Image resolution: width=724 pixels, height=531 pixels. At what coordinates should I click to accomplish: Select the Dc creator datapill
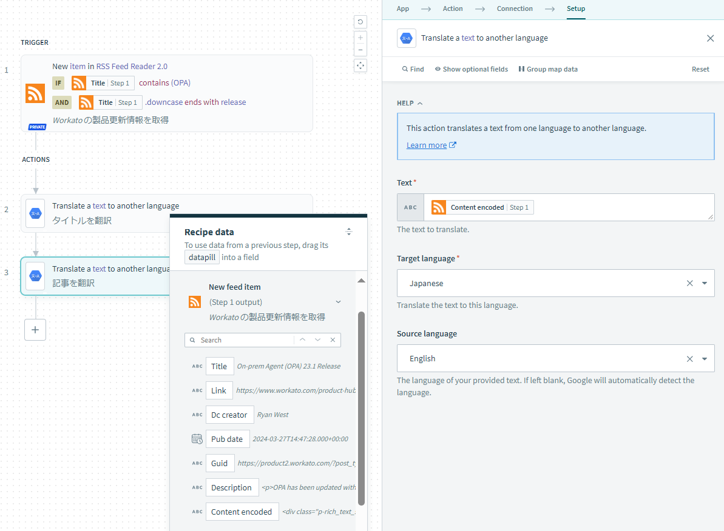click(229, 415)
